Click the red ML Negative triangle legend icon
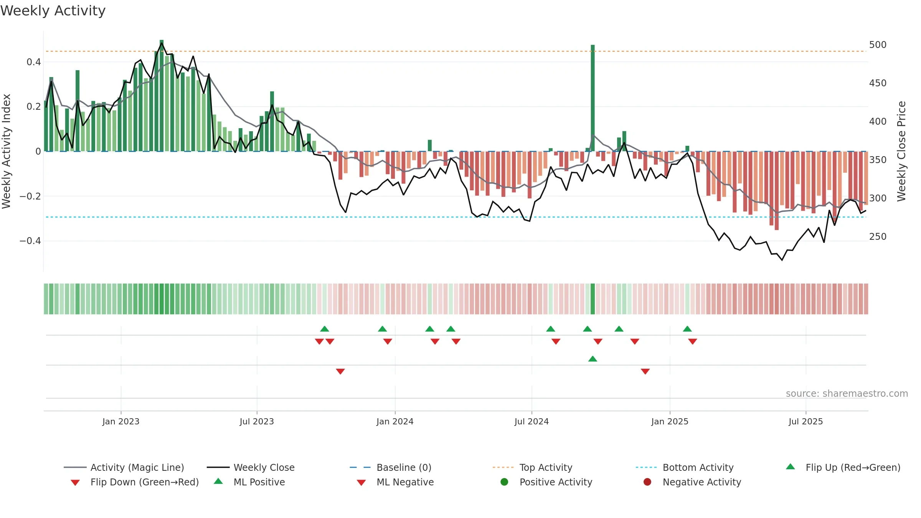This screenshot has width=921, height=518. pos(361,483)
